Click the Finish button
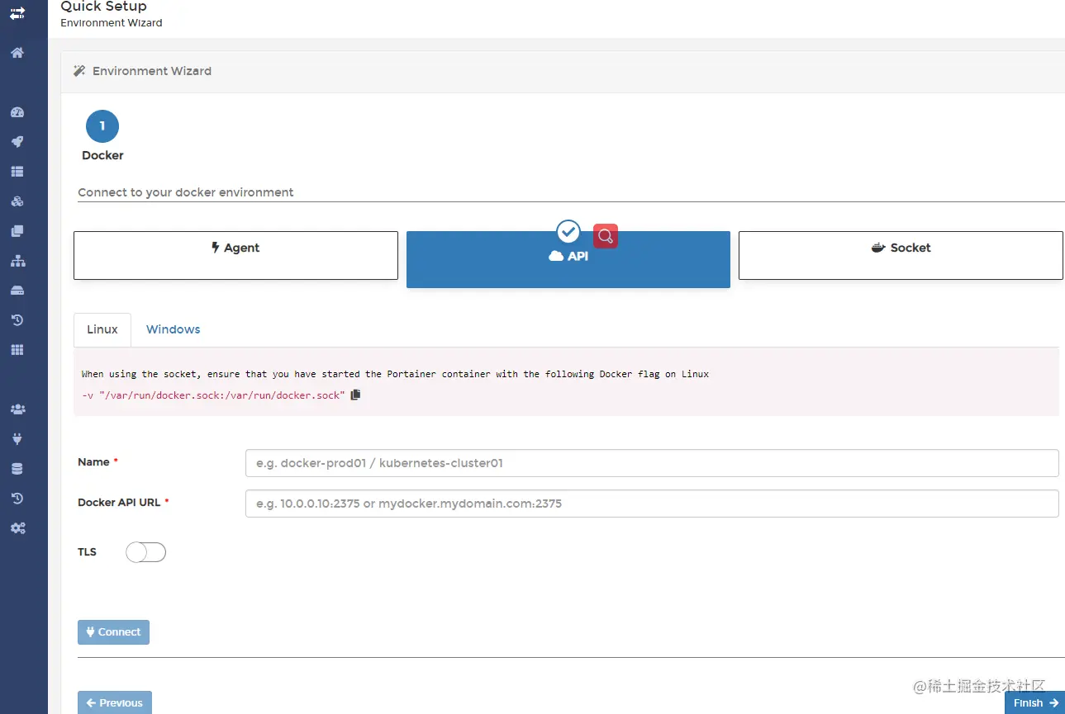This screenshot has width=1065, height=714. tap(1035, 702)
